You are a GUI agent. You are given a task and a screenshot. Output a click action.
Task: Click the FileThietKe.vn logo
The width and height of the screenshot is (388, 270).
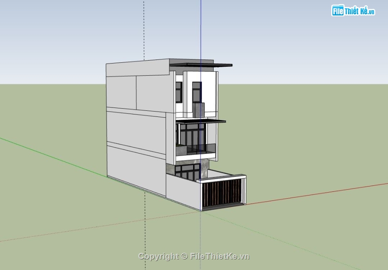[x=353, y=11]
